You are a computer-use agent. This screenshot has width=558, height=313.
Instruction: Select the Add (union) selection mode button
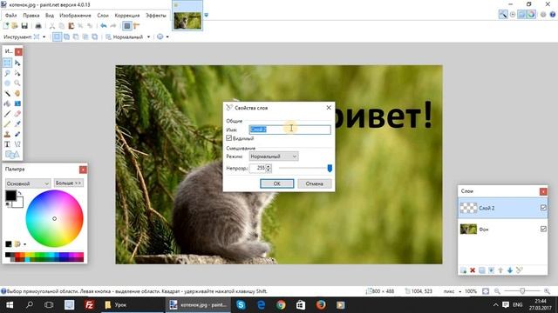[x=66, y=37]
